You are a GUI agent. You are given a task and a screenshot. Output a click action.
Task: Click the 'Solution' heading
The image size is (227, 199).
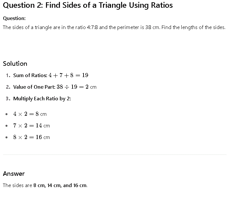[x=15, y=64]
